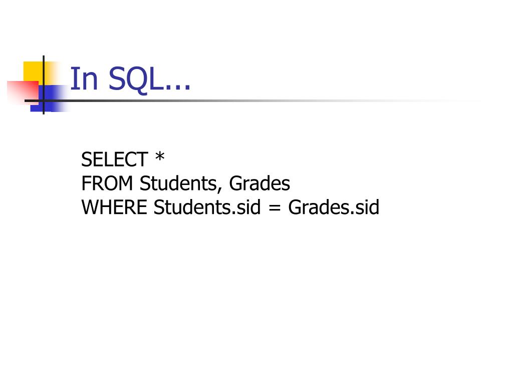Click the equals sign in the WHERE clause
This screenshot has width=513, height=384.
275,208
